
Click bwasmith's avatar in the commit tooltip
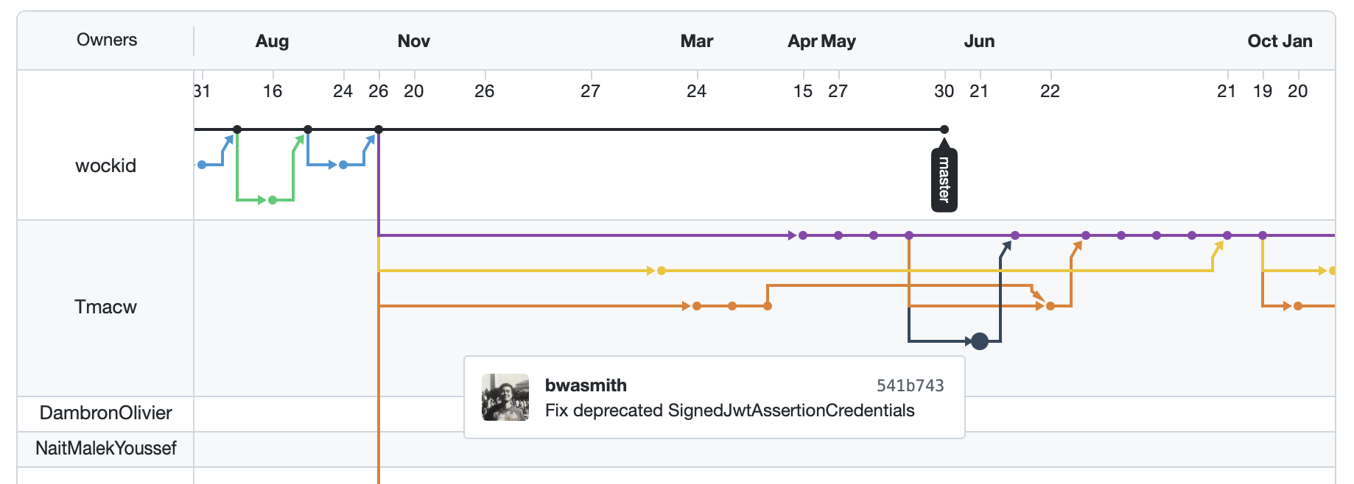(x=505, y=397)
